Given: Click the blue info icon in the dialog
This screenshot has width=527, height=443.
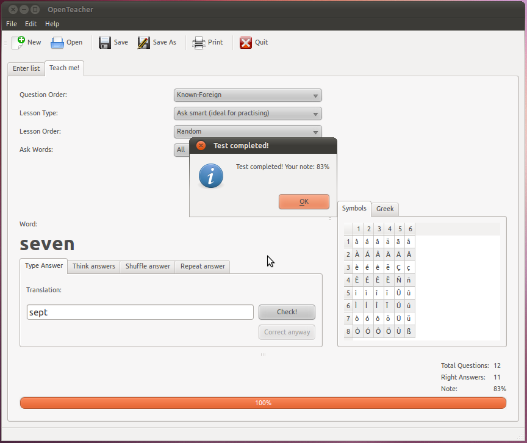Looking at the screenshot, I should (211, 176).
